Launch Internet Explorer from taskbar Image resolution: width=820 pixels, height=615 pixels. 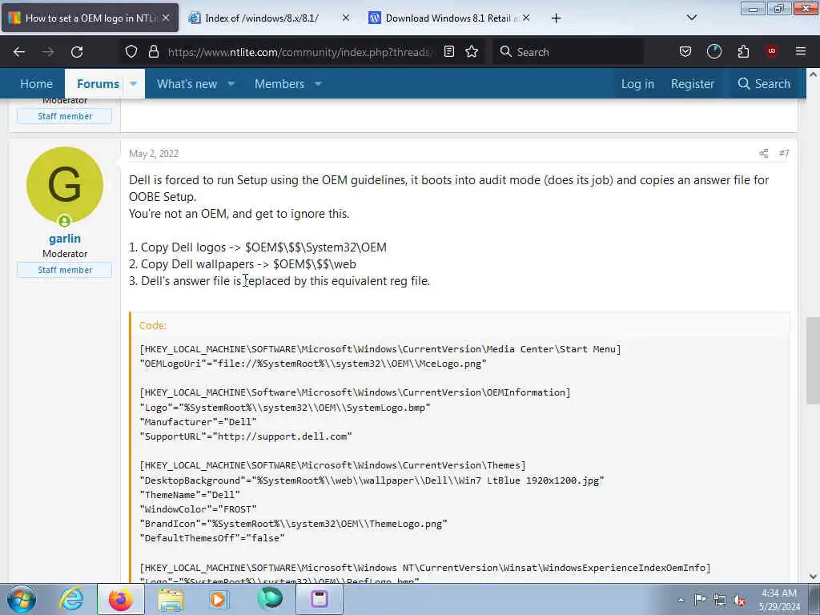[71, 599]
